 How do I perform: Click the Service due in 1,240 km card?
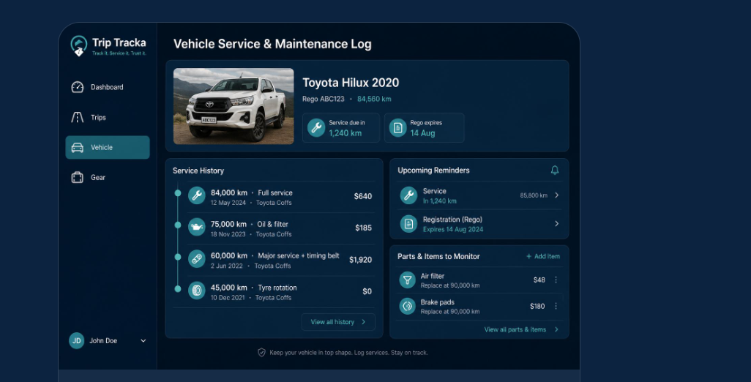(341, 128)
